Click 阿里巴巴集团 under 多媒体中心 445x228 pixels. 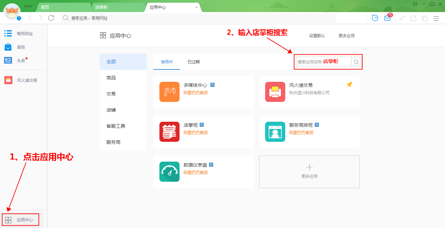click(x=196, y=93)
